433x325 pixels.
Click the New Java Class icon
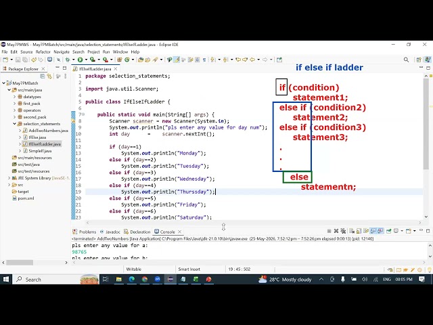(127, 60)
